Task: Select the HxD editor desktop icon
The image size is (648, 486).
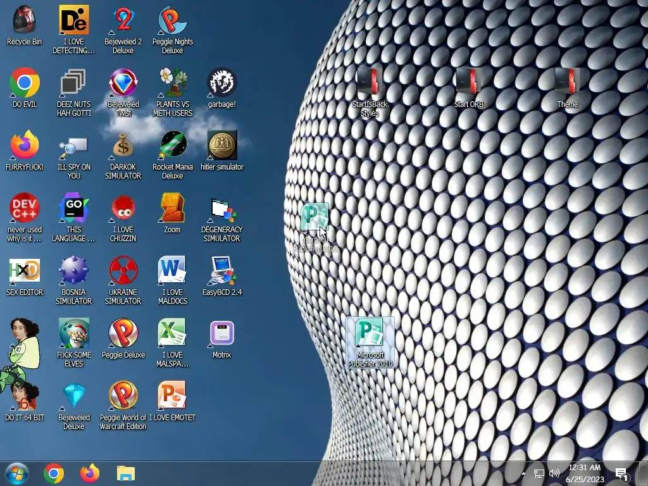Action: coord(25,271)
